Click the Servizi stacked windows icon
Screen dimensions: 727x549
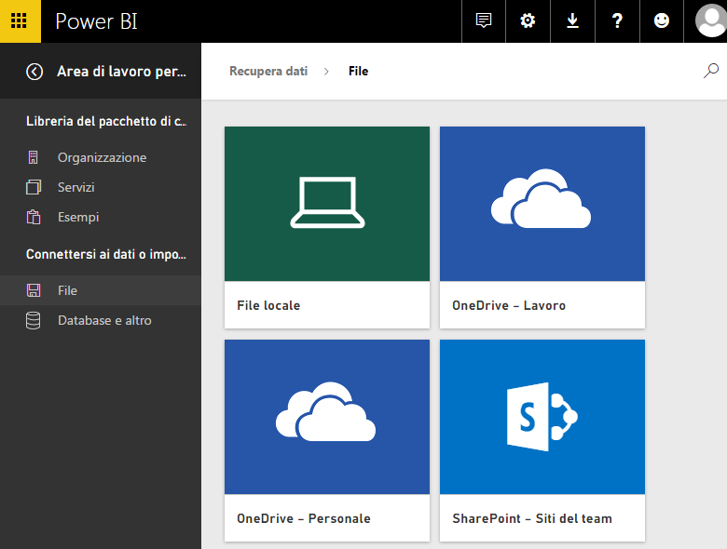click(34, 187)
